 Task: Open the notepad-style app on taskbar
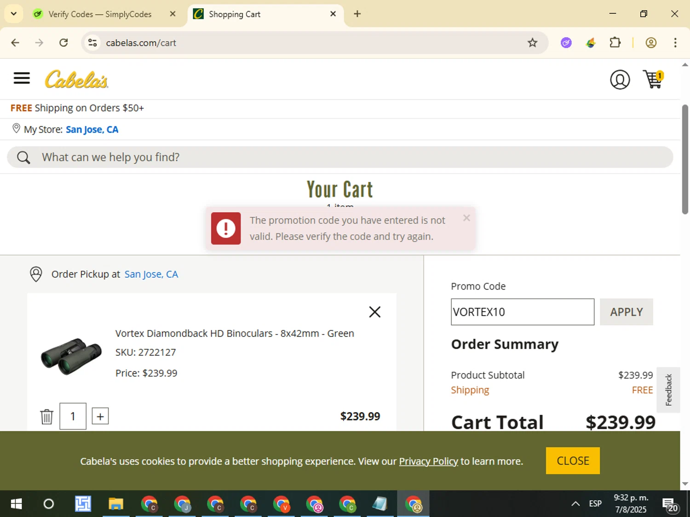click(380, 504)
